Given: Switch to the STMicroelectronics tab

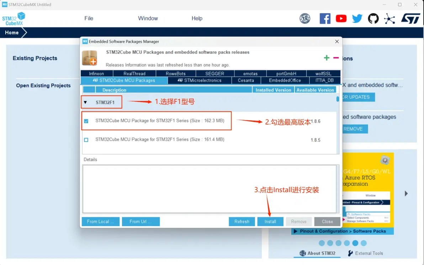Looking at the screenshot, I should pyautogui.click(x=200, y=80).
